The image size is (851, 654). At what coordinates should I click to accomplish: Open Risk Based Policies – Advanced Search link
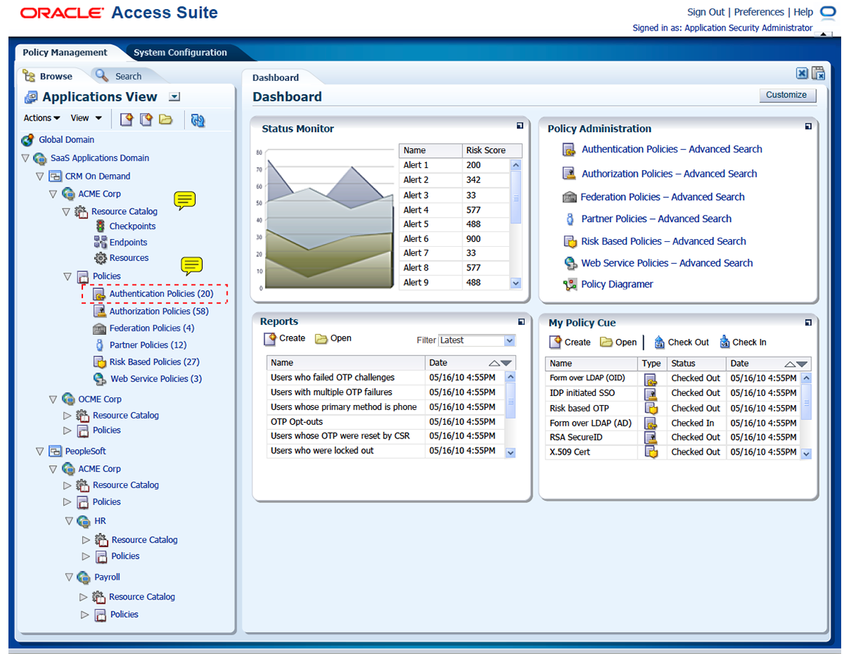(x=664, y=241)
